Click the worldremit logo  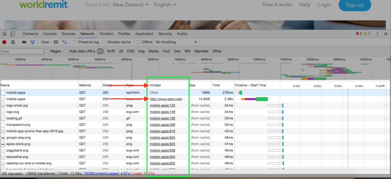coord(45,4)
